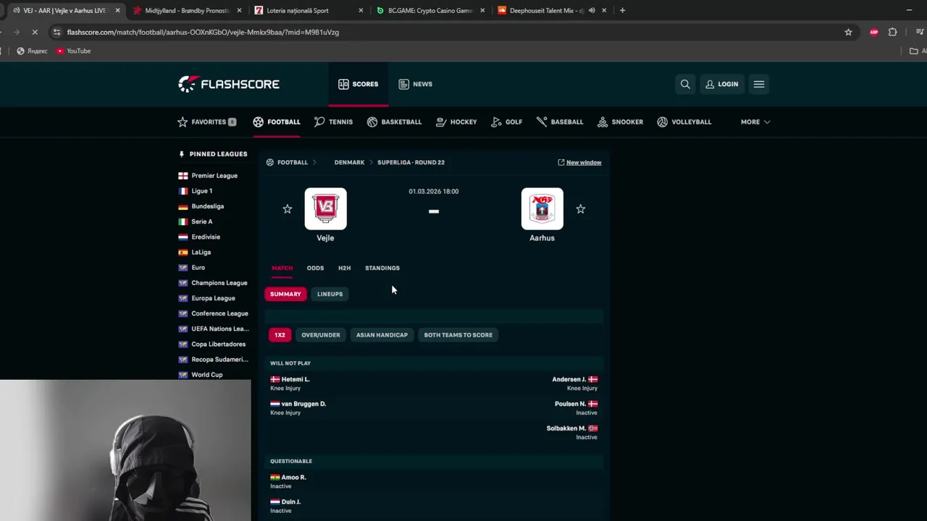Image resolution: width=927 pixels, height=521 pixels.
Task: Click the Aarhus team crest
Action: pos(542,208)
